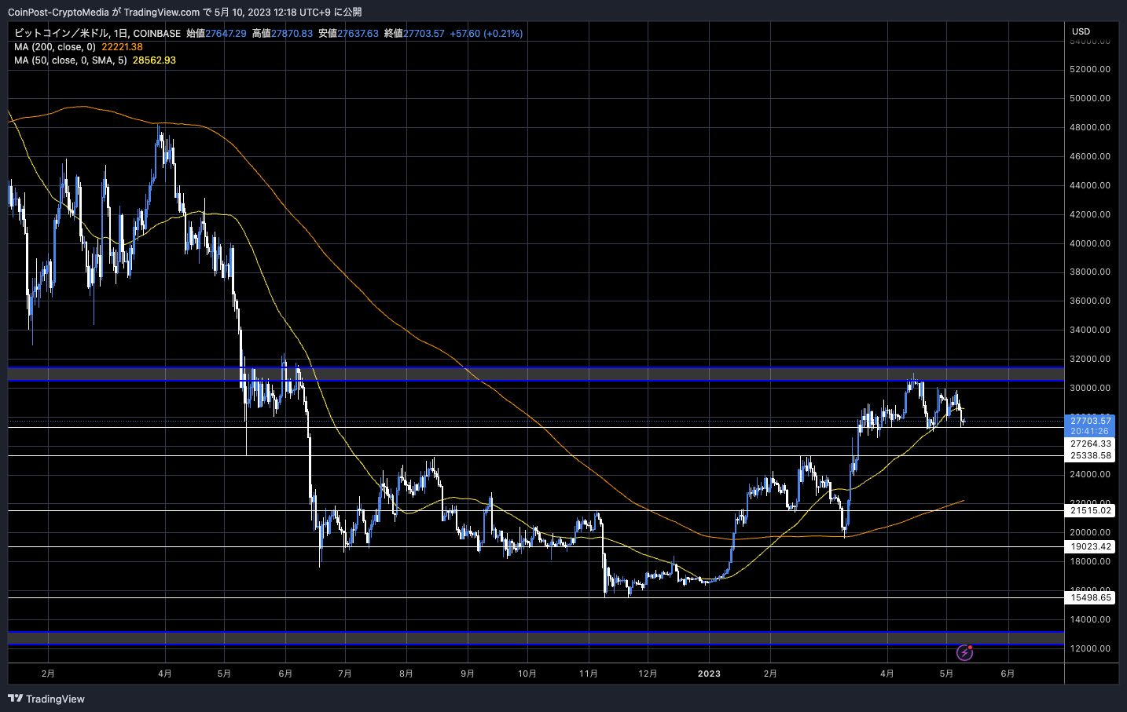Screen dimensions: 1127x712
Task: Open the TradingView.com link in header
Action: tap(162, 12)
